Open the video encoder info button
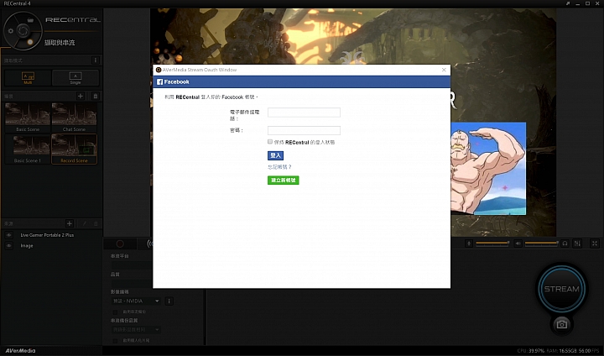604x356 pixels. coord(169,301)
